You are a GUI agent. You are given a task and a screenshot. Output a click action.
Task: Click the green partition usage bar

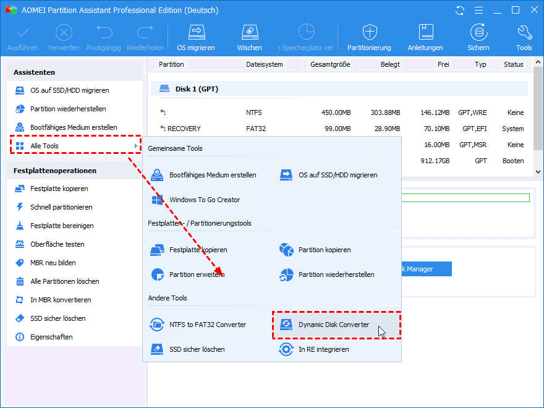tap(465, 198)
